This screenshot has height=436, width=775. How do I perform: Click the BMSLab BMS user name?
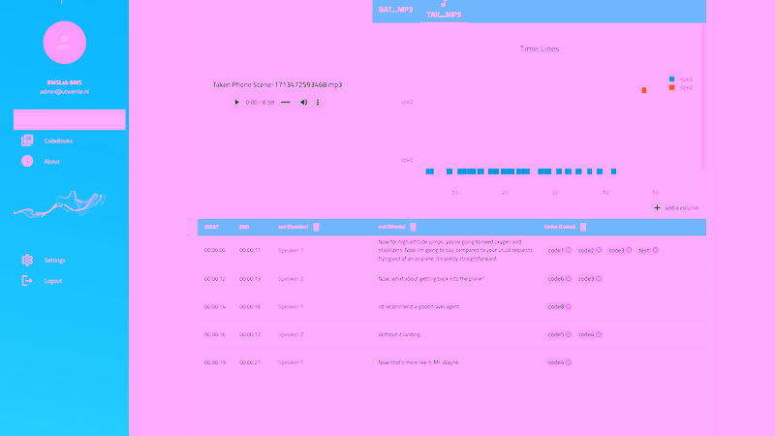[64, 82]
